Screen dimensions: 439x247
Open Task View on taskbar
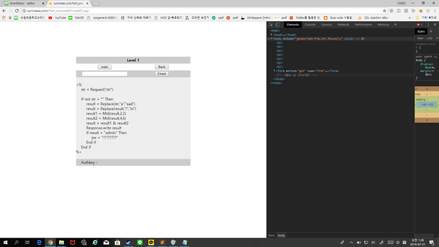[27, 242]
